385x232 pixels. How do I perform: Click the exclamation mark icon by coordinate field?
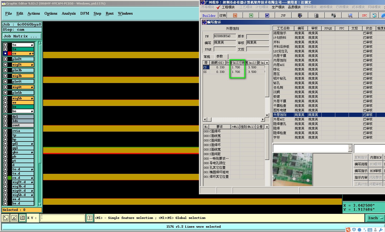point(90,218)
